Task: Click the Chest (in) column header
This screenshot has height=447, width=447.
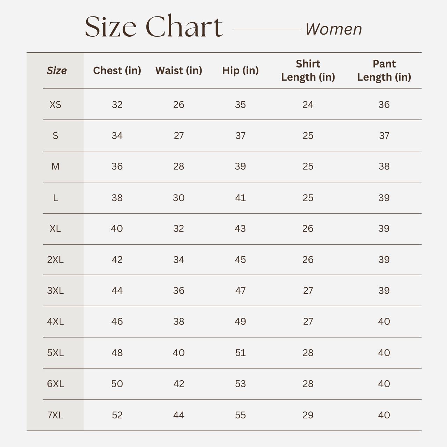Action: tap(117, 71)
